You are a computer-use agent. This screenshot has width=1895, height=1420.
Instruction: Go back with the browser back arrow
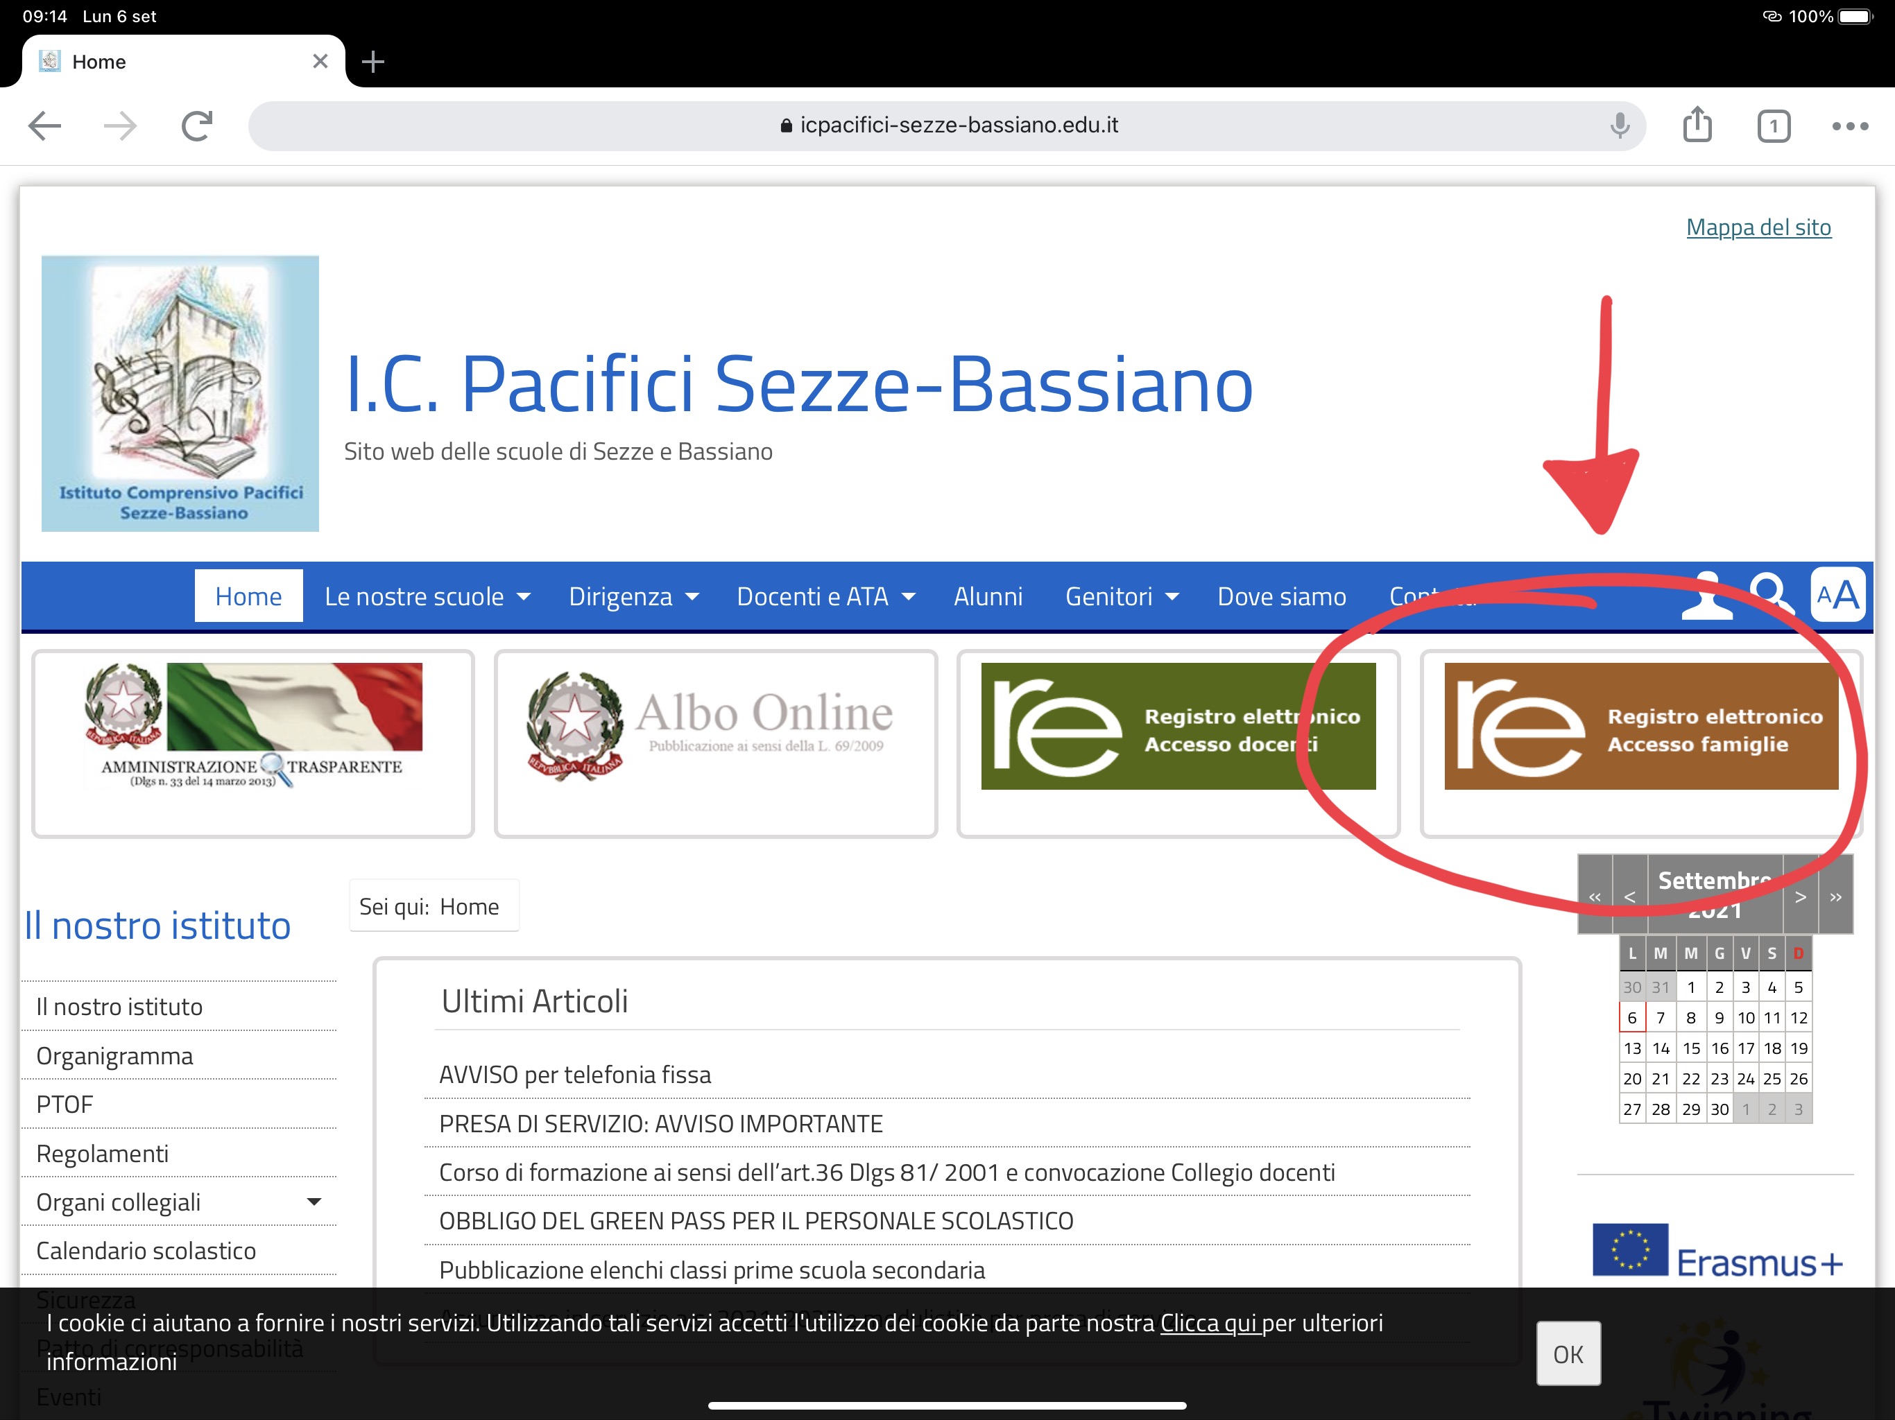click(44, 126)
